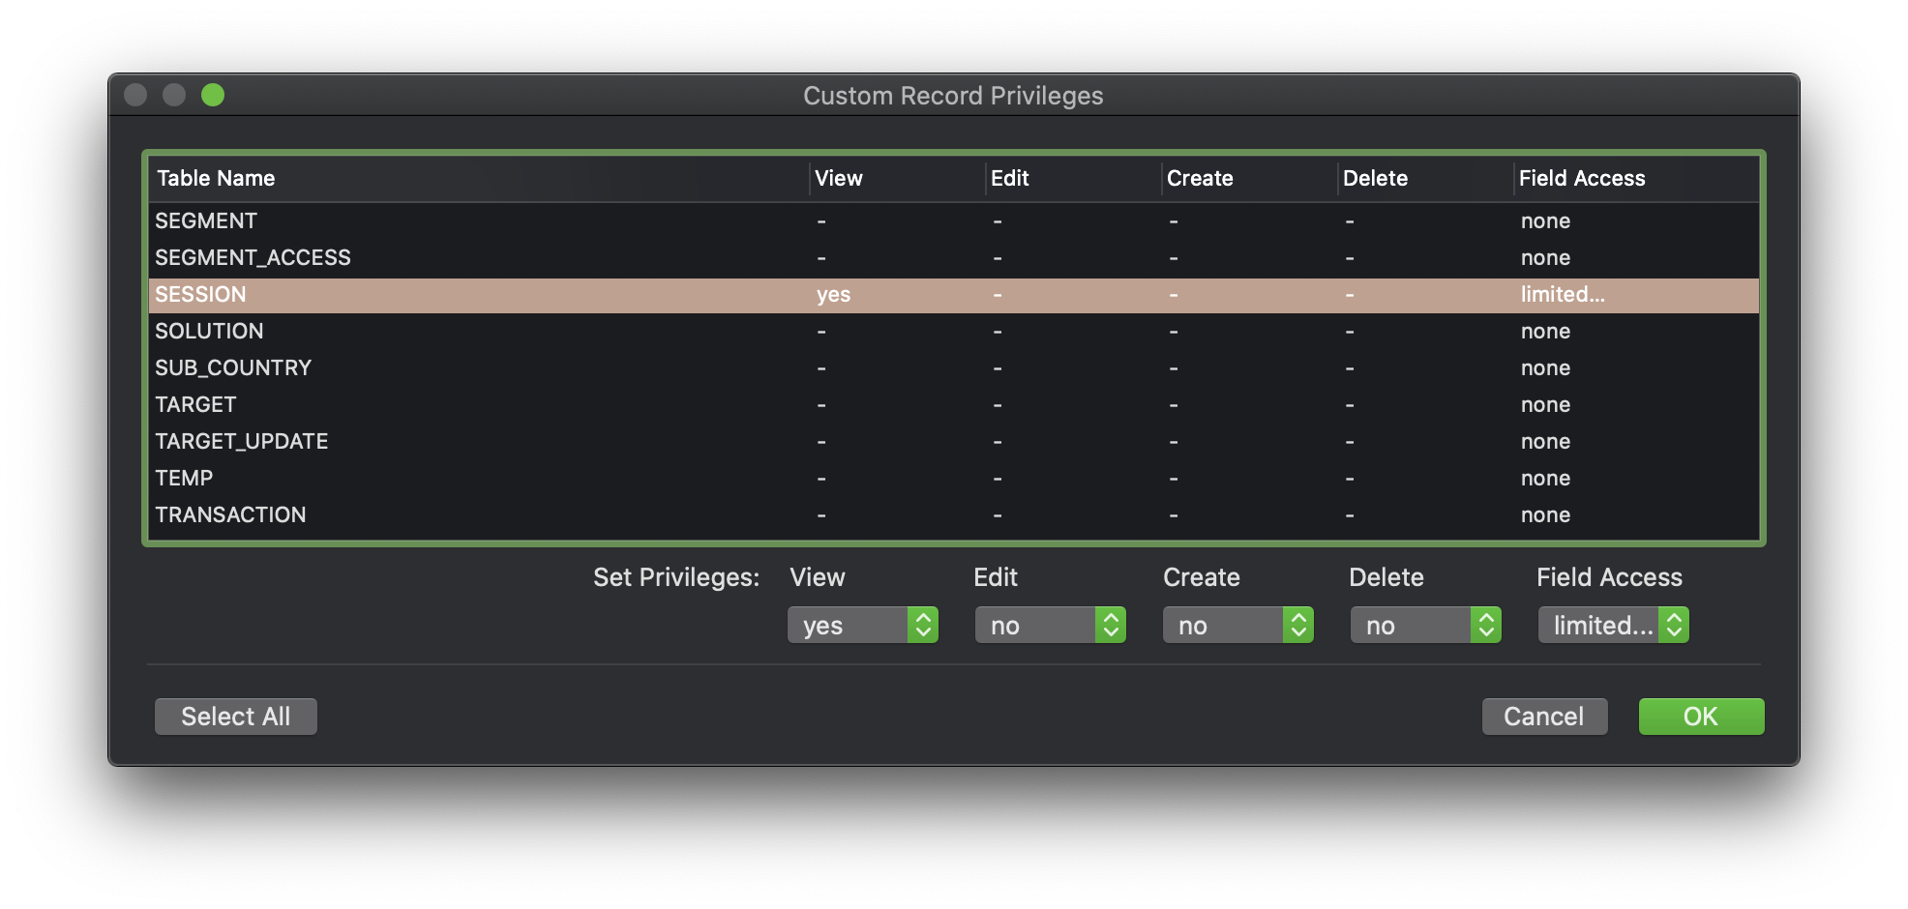Viewport: 1908px width, 909px height.
Task: Click the Select All button
Action: point(236,717)
